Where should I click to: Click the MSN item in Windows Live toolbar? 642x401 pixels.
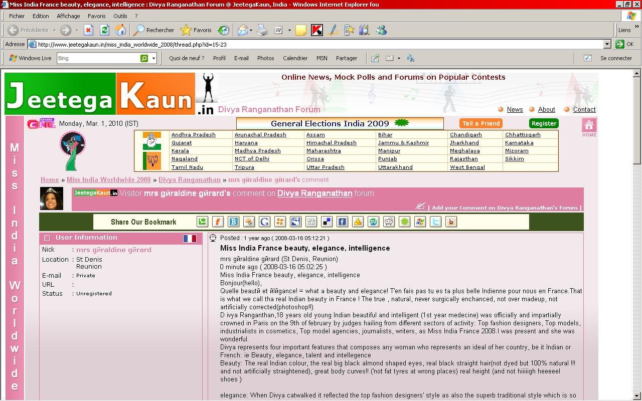click(322, 58)
